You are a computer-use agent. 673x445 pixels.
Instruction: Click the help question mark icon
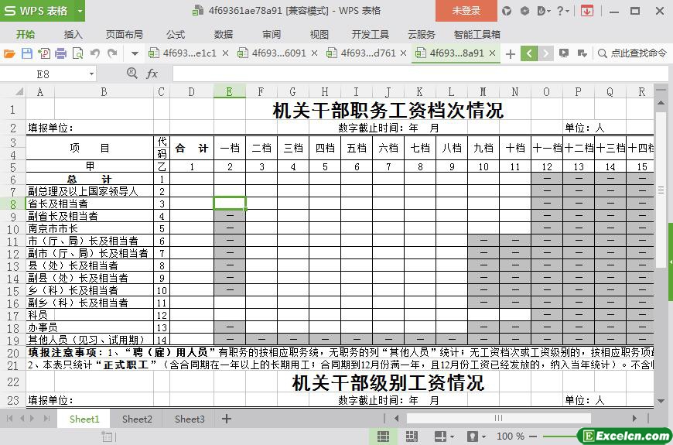click(x=560, y=11)
